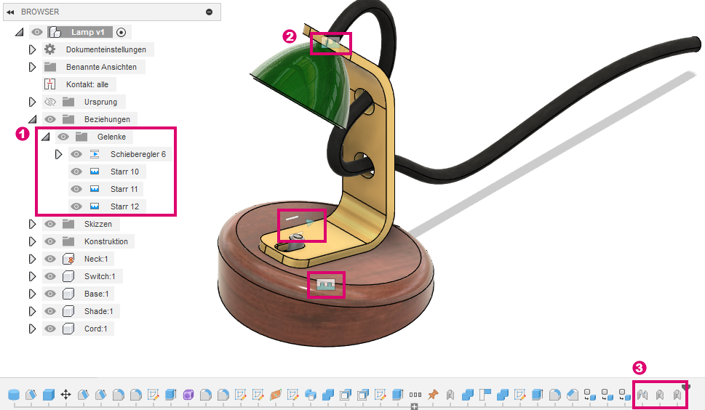Click the Starr 12 rigid joint icon
This screenshot has width=705, height=410.
(x=95, y=206)
